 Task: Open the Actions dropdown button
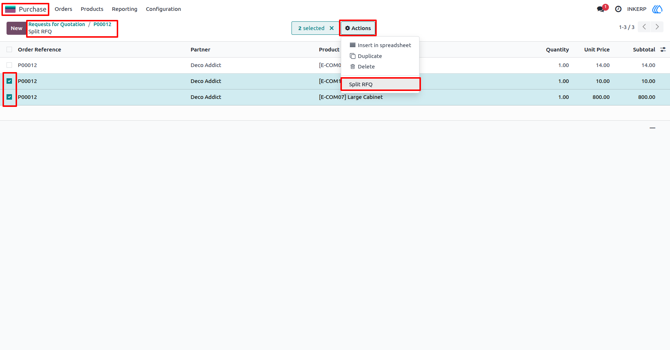pyautogui.click(x=358, y=28)
